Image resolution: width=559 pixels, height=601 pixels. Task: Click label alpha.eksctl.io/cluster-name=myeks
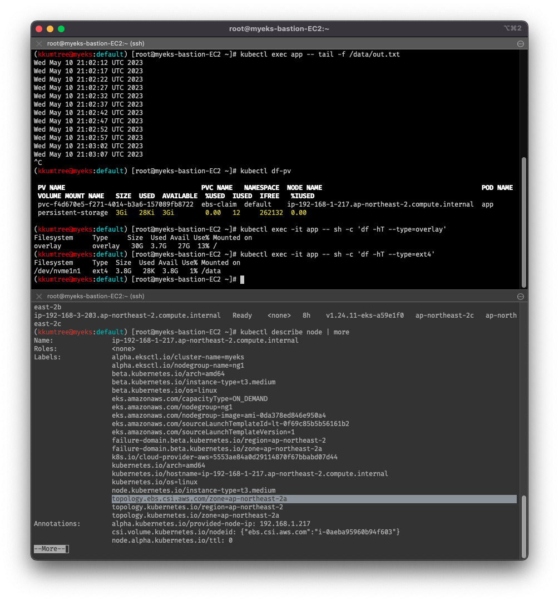[x=178, y=357]
